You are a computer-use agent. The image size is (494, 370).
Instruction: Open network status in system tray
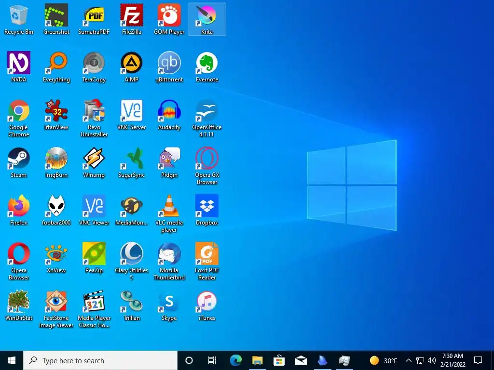click(420, 360)
